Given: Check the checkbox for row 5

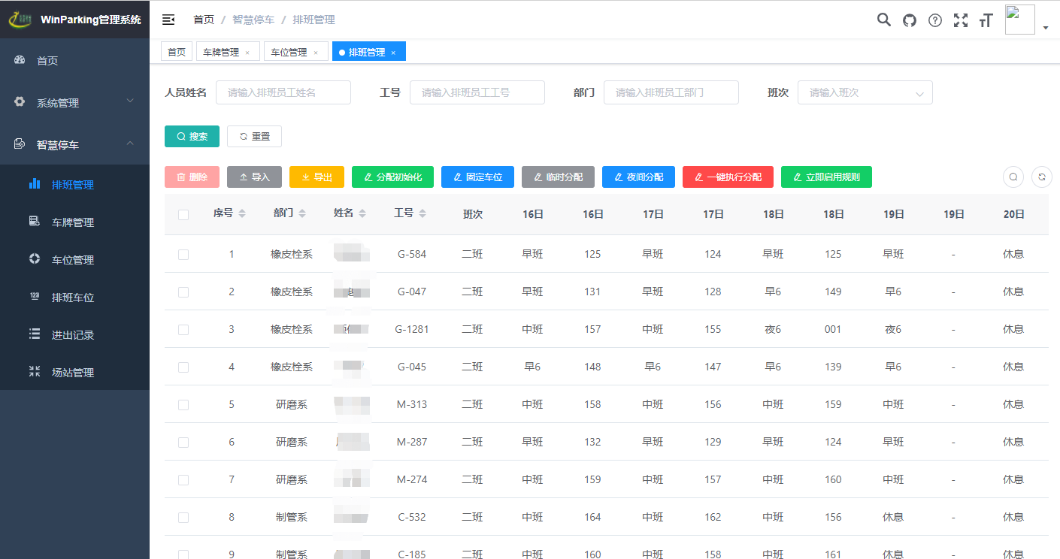Looking at the screenshot, I should coord(183,405).
